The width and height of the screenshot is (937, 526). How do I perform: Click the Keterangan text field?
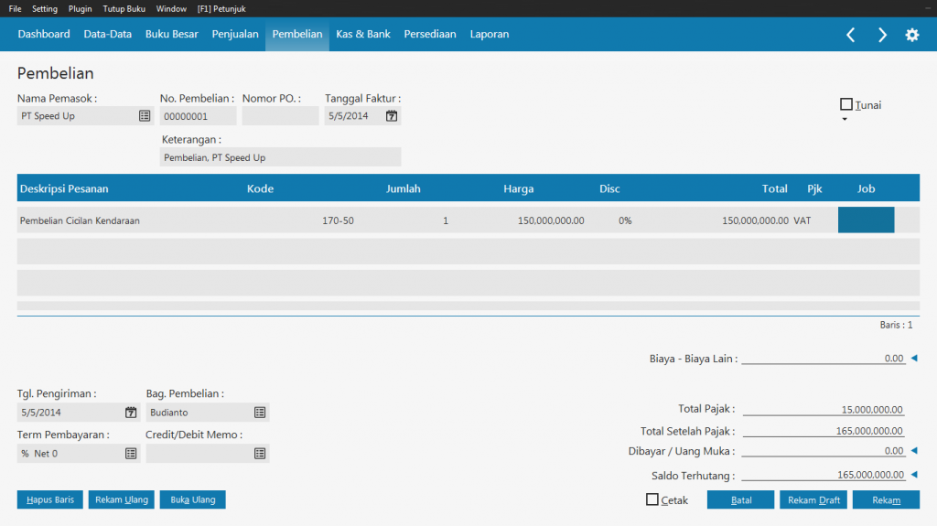point(280,157)
